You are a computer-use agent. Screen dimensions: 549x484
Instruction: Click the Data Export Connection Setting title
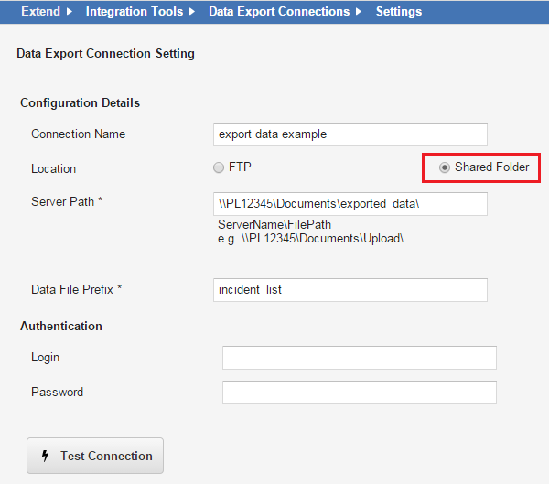105,54
